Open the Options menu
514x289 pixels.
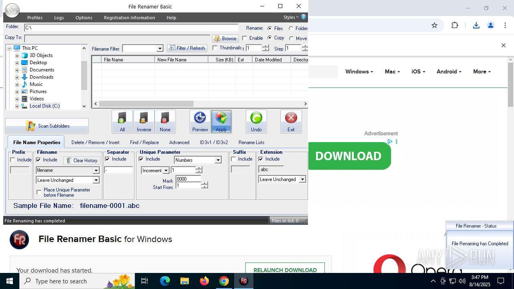click(84, 18)
